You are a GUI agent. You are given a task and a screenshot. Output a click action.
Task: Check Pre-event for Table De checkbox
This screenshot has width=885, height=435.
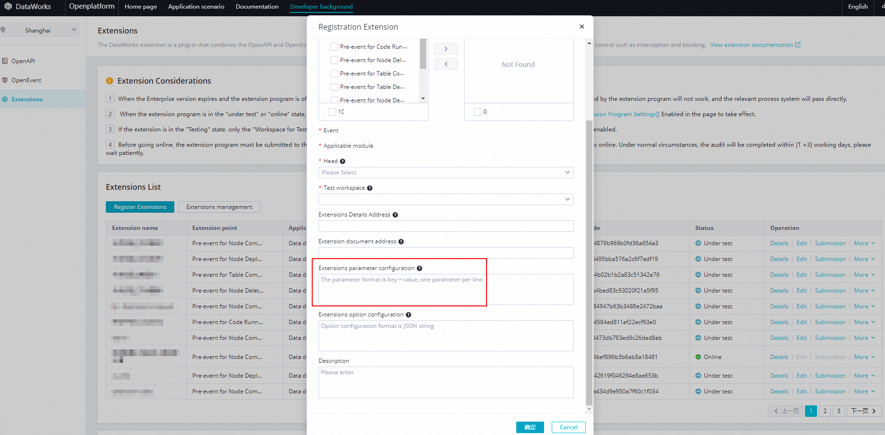pyautogui.click(x=334, y=87)
